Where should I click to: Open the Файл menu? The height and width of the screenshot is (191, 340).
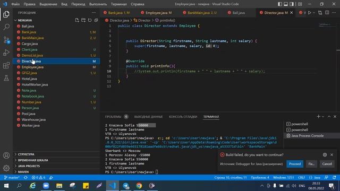15,4
